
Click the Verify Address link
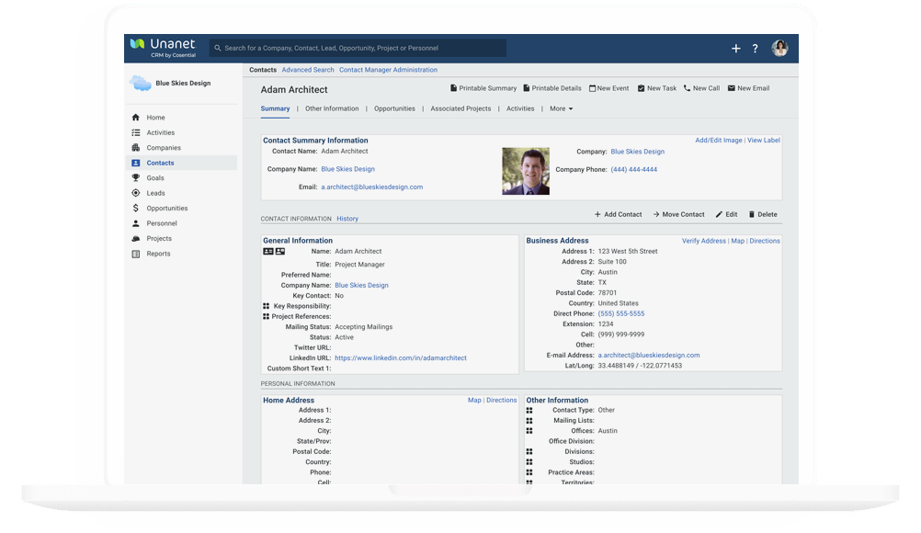[703, 241]
